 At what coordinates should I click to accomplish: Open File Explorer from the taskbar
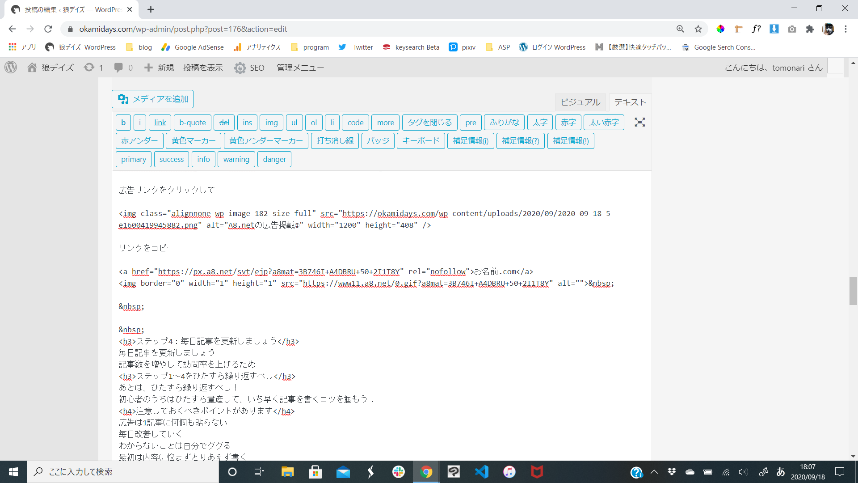coord(287,472)
